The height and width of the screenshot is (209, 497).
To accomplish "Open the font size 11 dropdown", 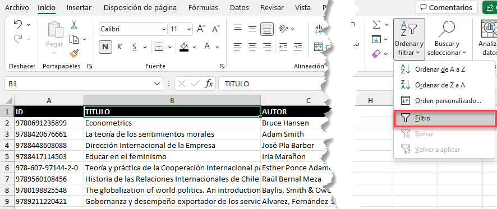I will [x=189, y=29].
